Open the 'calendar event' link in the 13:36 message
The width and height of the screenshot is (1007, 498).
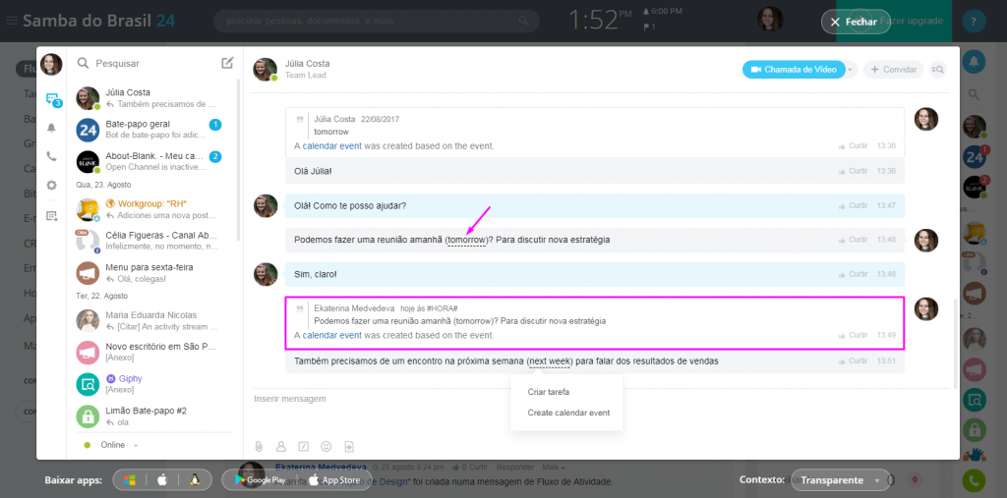pyautogui.click(x=332, y=145)
